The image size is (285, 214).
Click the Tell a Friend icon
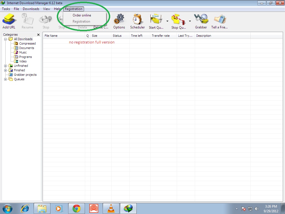tap(219, 21)
